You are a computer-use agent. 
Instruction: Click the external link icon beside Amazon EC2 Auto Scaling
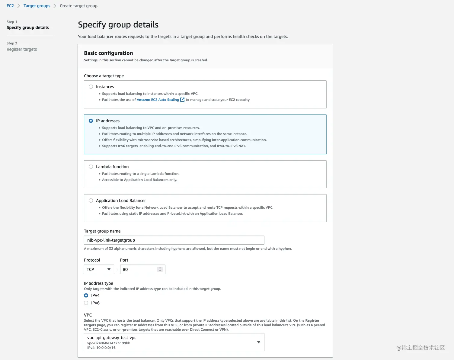point(182,100)
